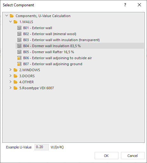Expand the 4.OTHER folder
The height and width of the screenshot is (163, 147).
pyautogui.click(x=10, y=82)
